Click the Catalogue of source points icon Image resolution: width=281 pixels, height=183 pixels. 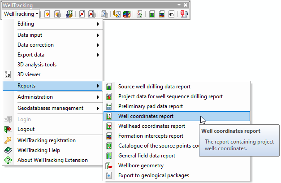[x=109, y=146]
